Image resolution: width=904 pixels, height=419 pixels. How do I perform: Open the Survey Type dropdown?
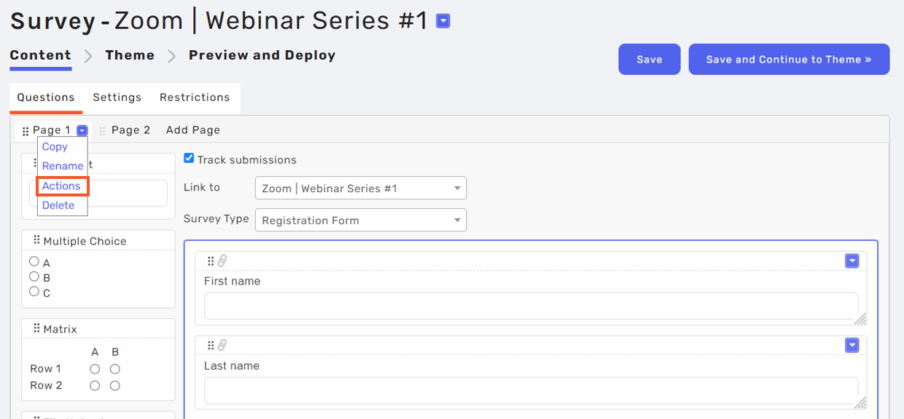click(361, 220)
